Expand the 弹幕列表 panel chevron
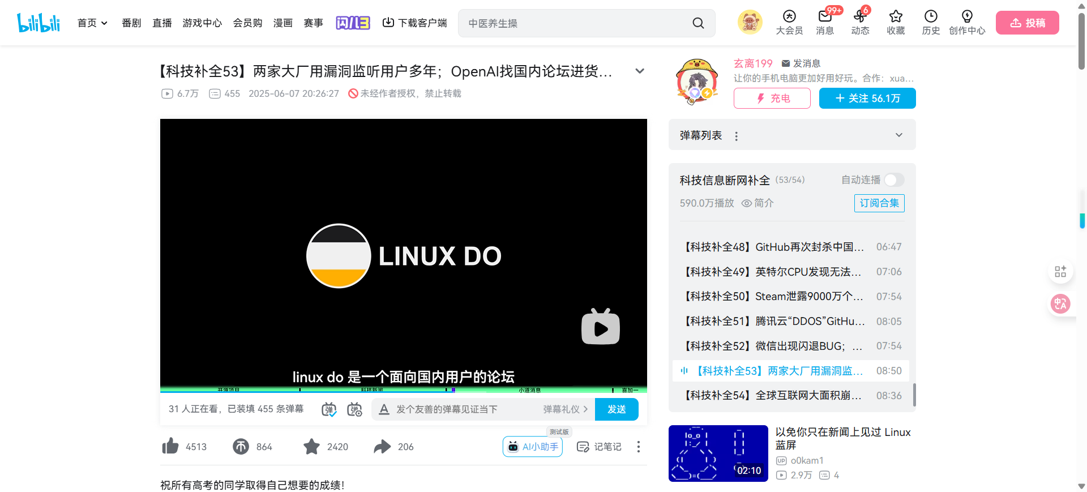This screenshot has height=492, width=1087. click(x=899, y=135)
